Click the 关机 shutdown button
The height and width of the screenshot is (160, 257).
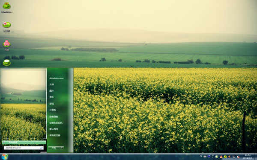(x=54, y=148)
